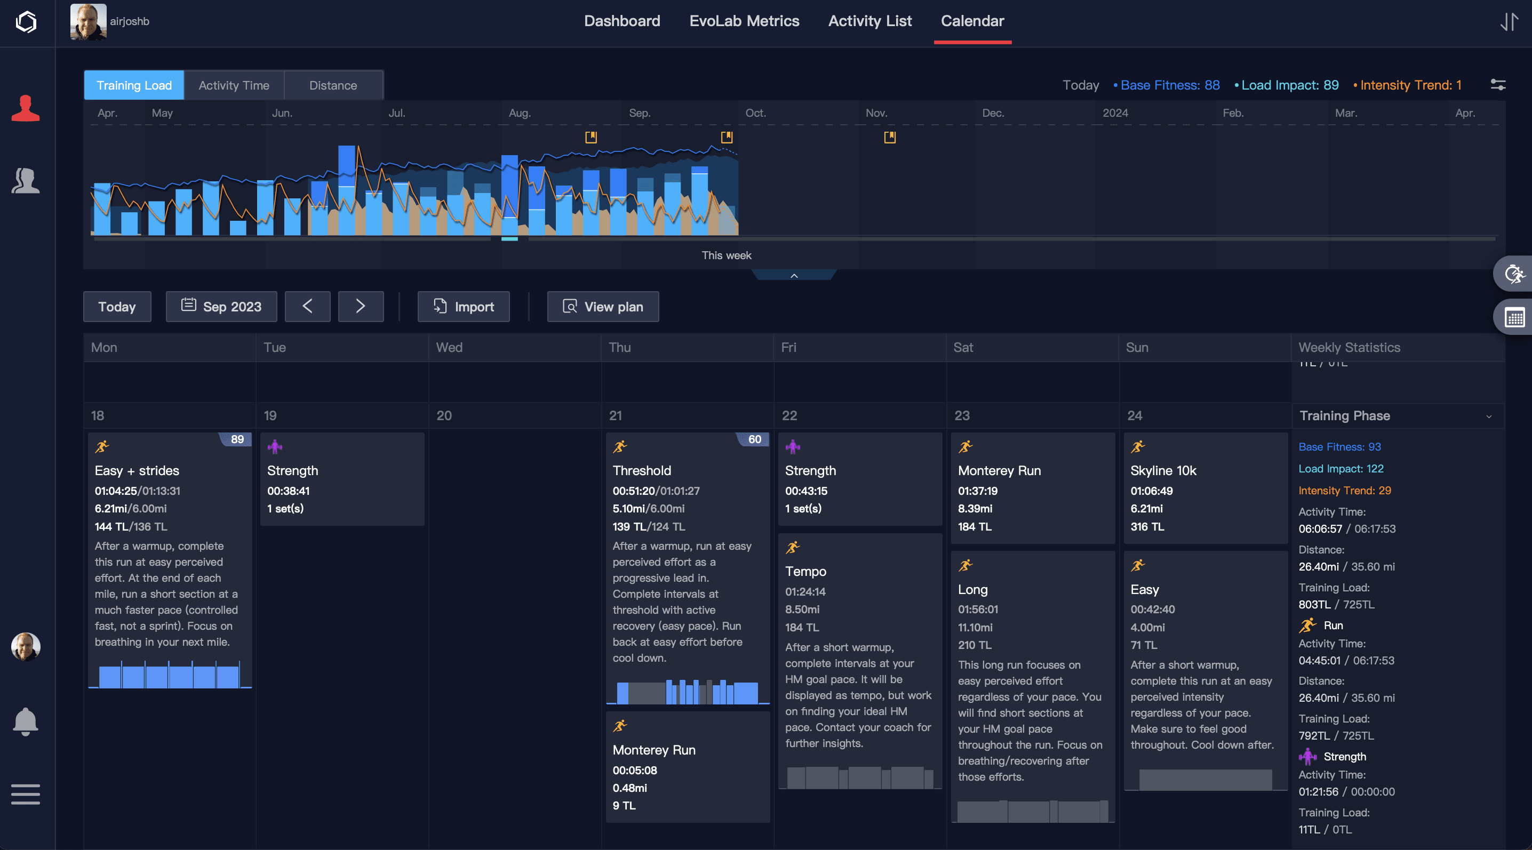This screenshot has height=850, width=1532.
Task: Open the Sep 2023 month picker
Action: (x=221, y=307)
